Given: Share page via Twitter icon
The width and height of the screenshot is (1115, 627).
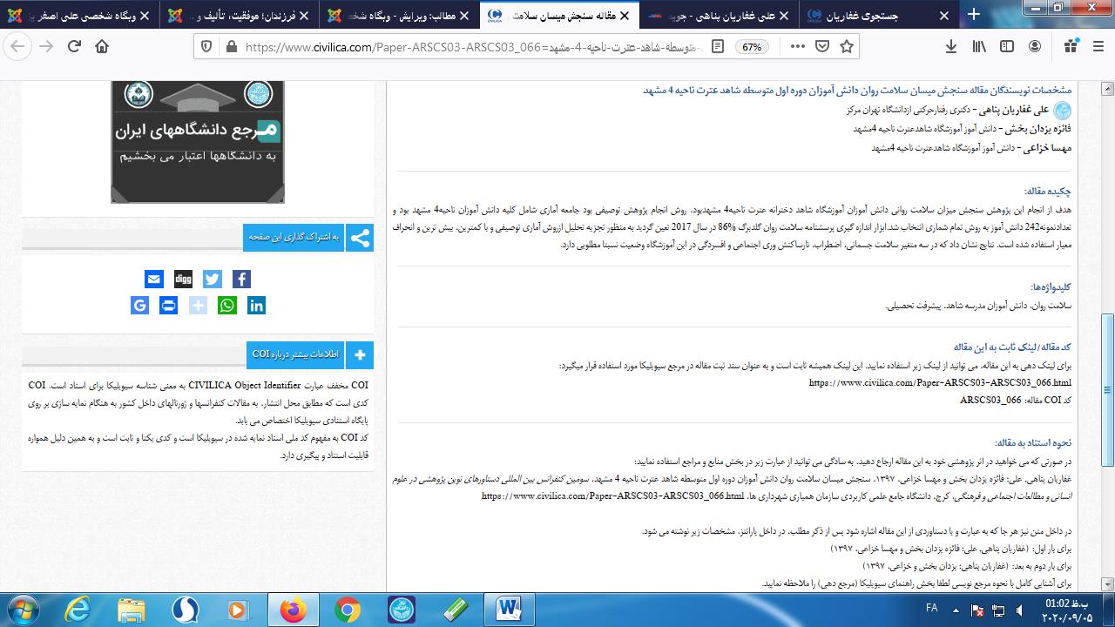Looking at the screenshot, I should pyautogui.click(x=213, y=279).
